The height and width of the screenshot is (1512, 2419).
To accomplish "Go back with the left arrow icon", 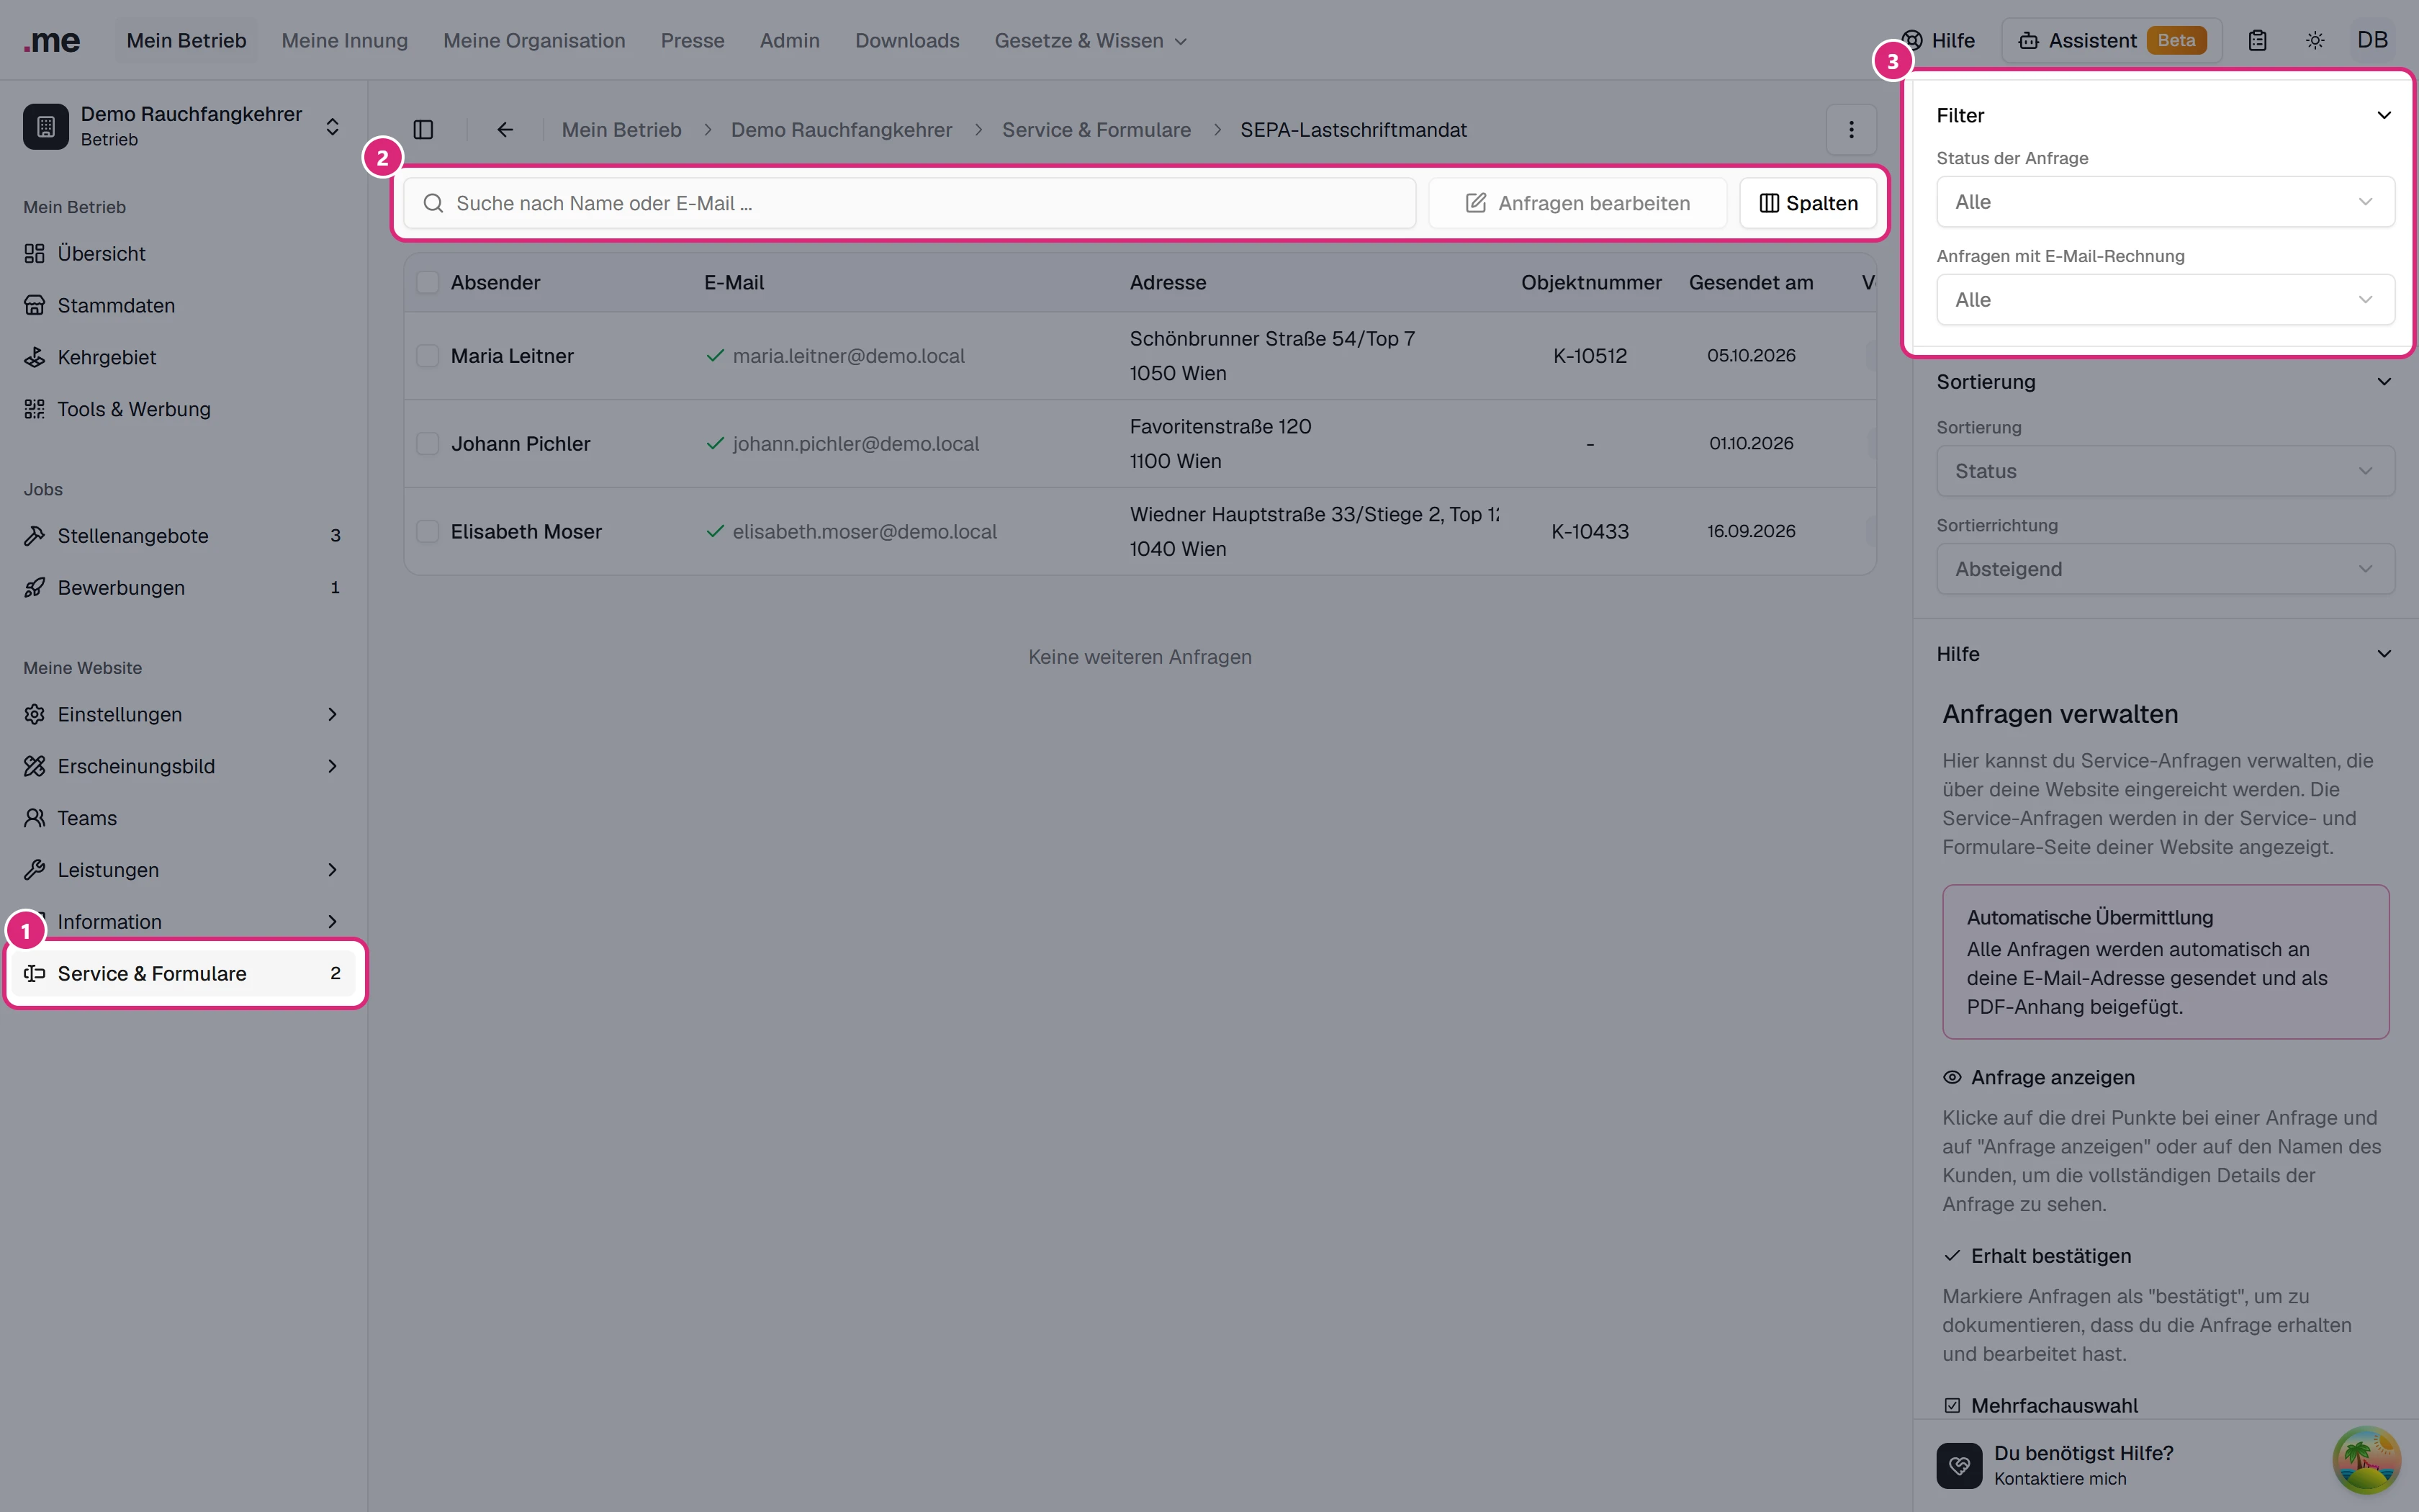I will (x=505, y=130).
